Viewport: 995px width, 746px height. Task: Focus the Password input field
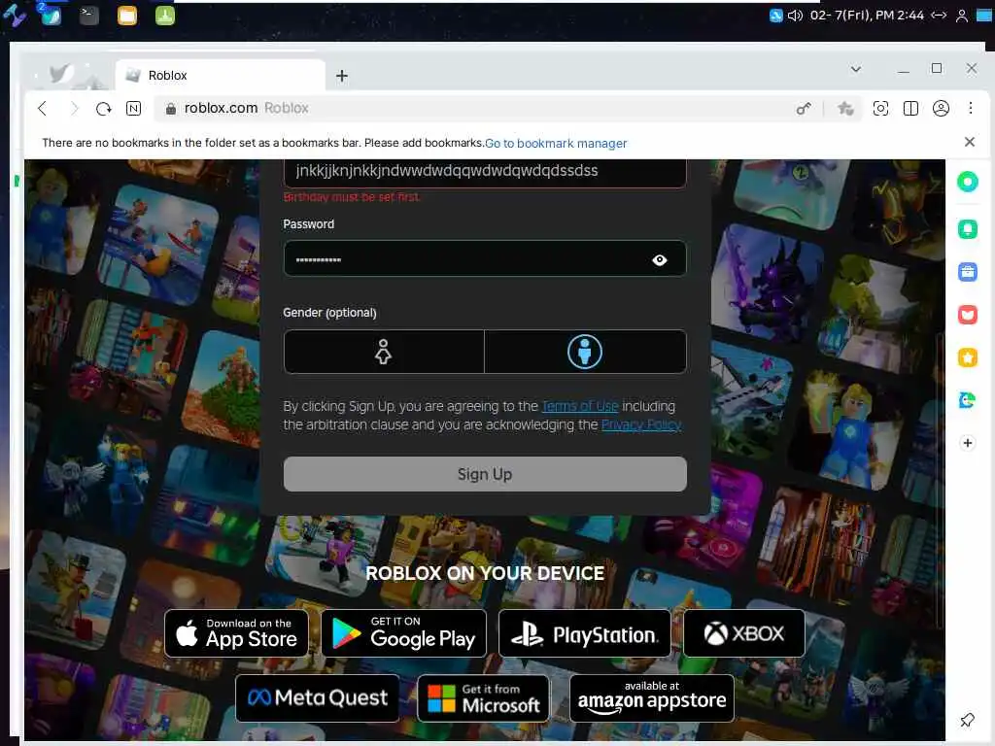coord(485,258)
